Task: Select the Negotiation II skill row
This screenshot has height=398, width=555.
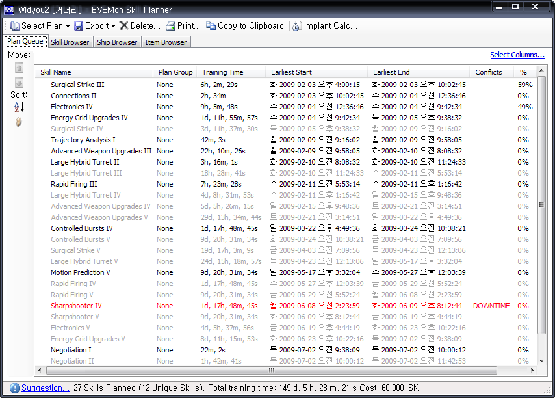Action: (286, 361)
